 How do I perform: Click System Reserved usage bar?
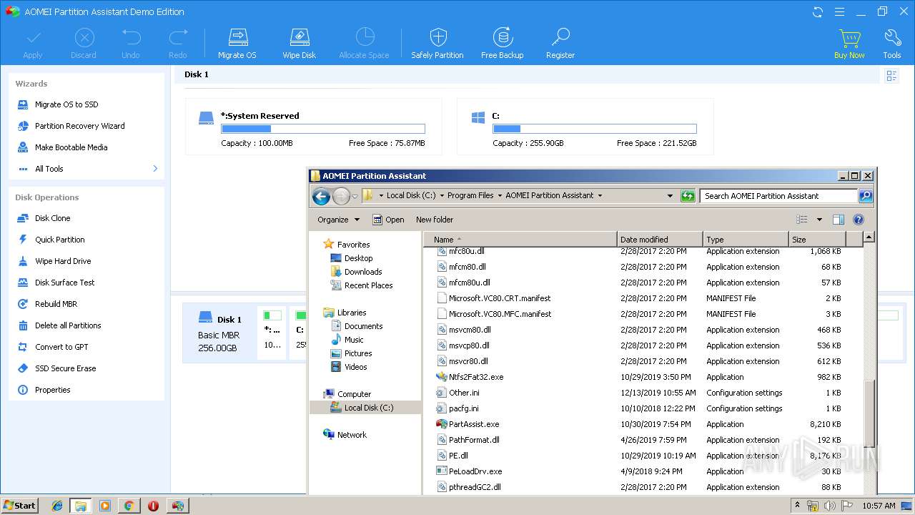[323, 129]
